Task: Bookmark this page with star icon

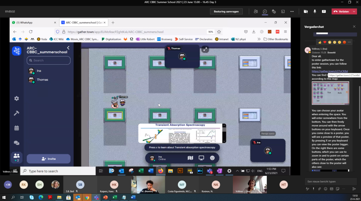Action: pyautogui.click(x=219, y=31)
